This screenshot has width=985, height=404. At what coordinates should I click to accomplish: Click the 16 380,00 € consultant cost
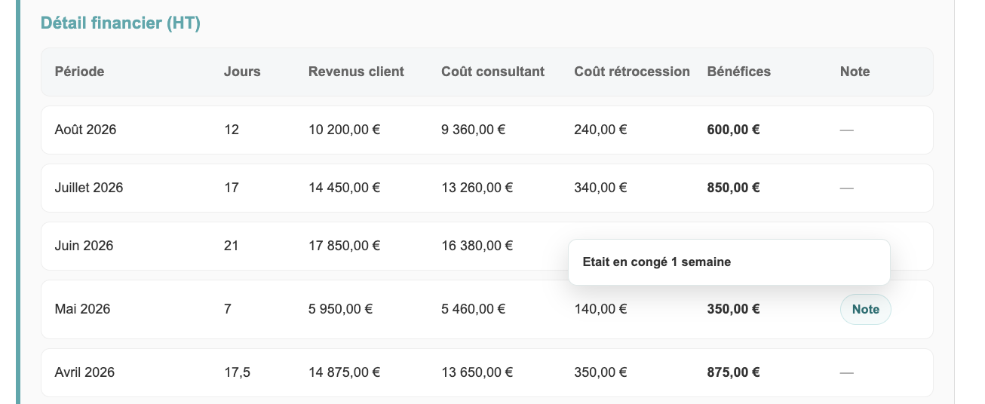pyautogui.click(x=477, y=246)
